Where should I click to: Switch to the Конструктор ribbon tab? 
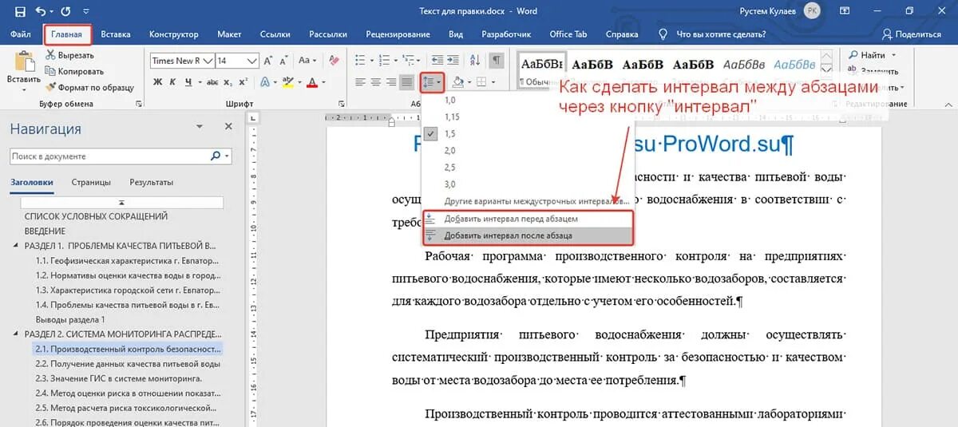pos(173,34)
